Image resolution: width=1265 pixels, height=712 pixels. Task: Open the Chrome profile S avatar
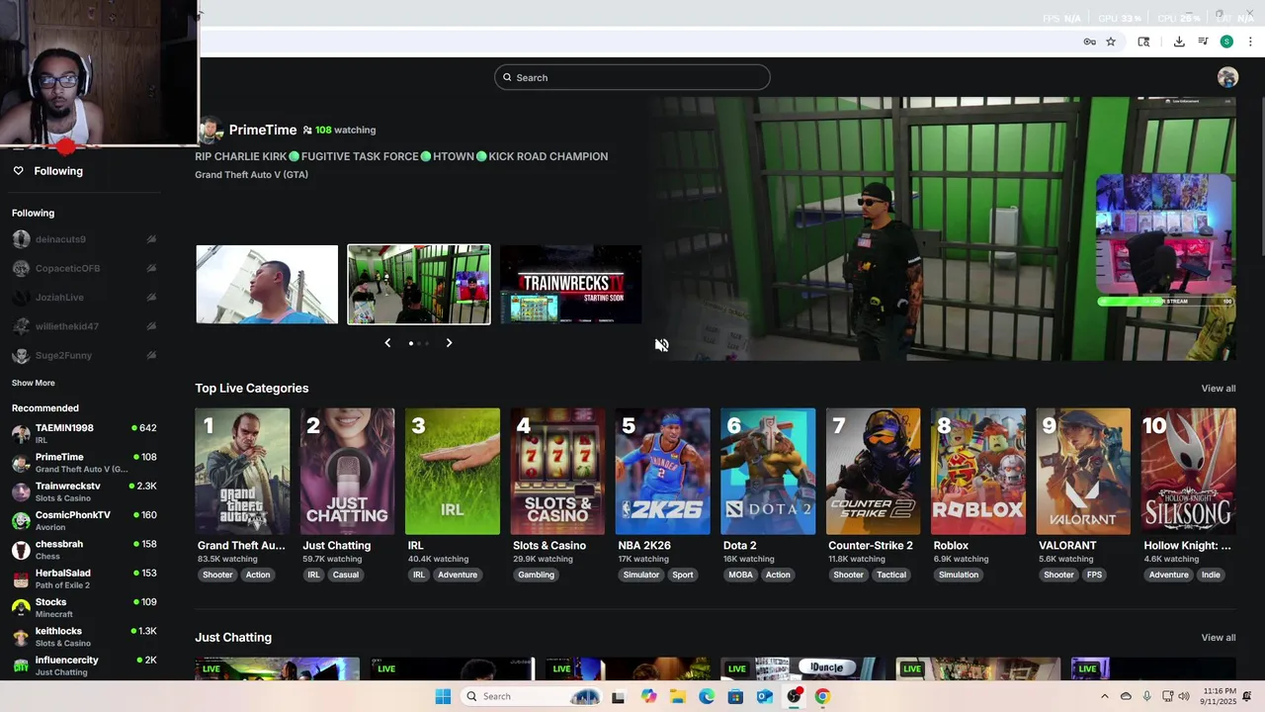click(x=1226, y=42)
